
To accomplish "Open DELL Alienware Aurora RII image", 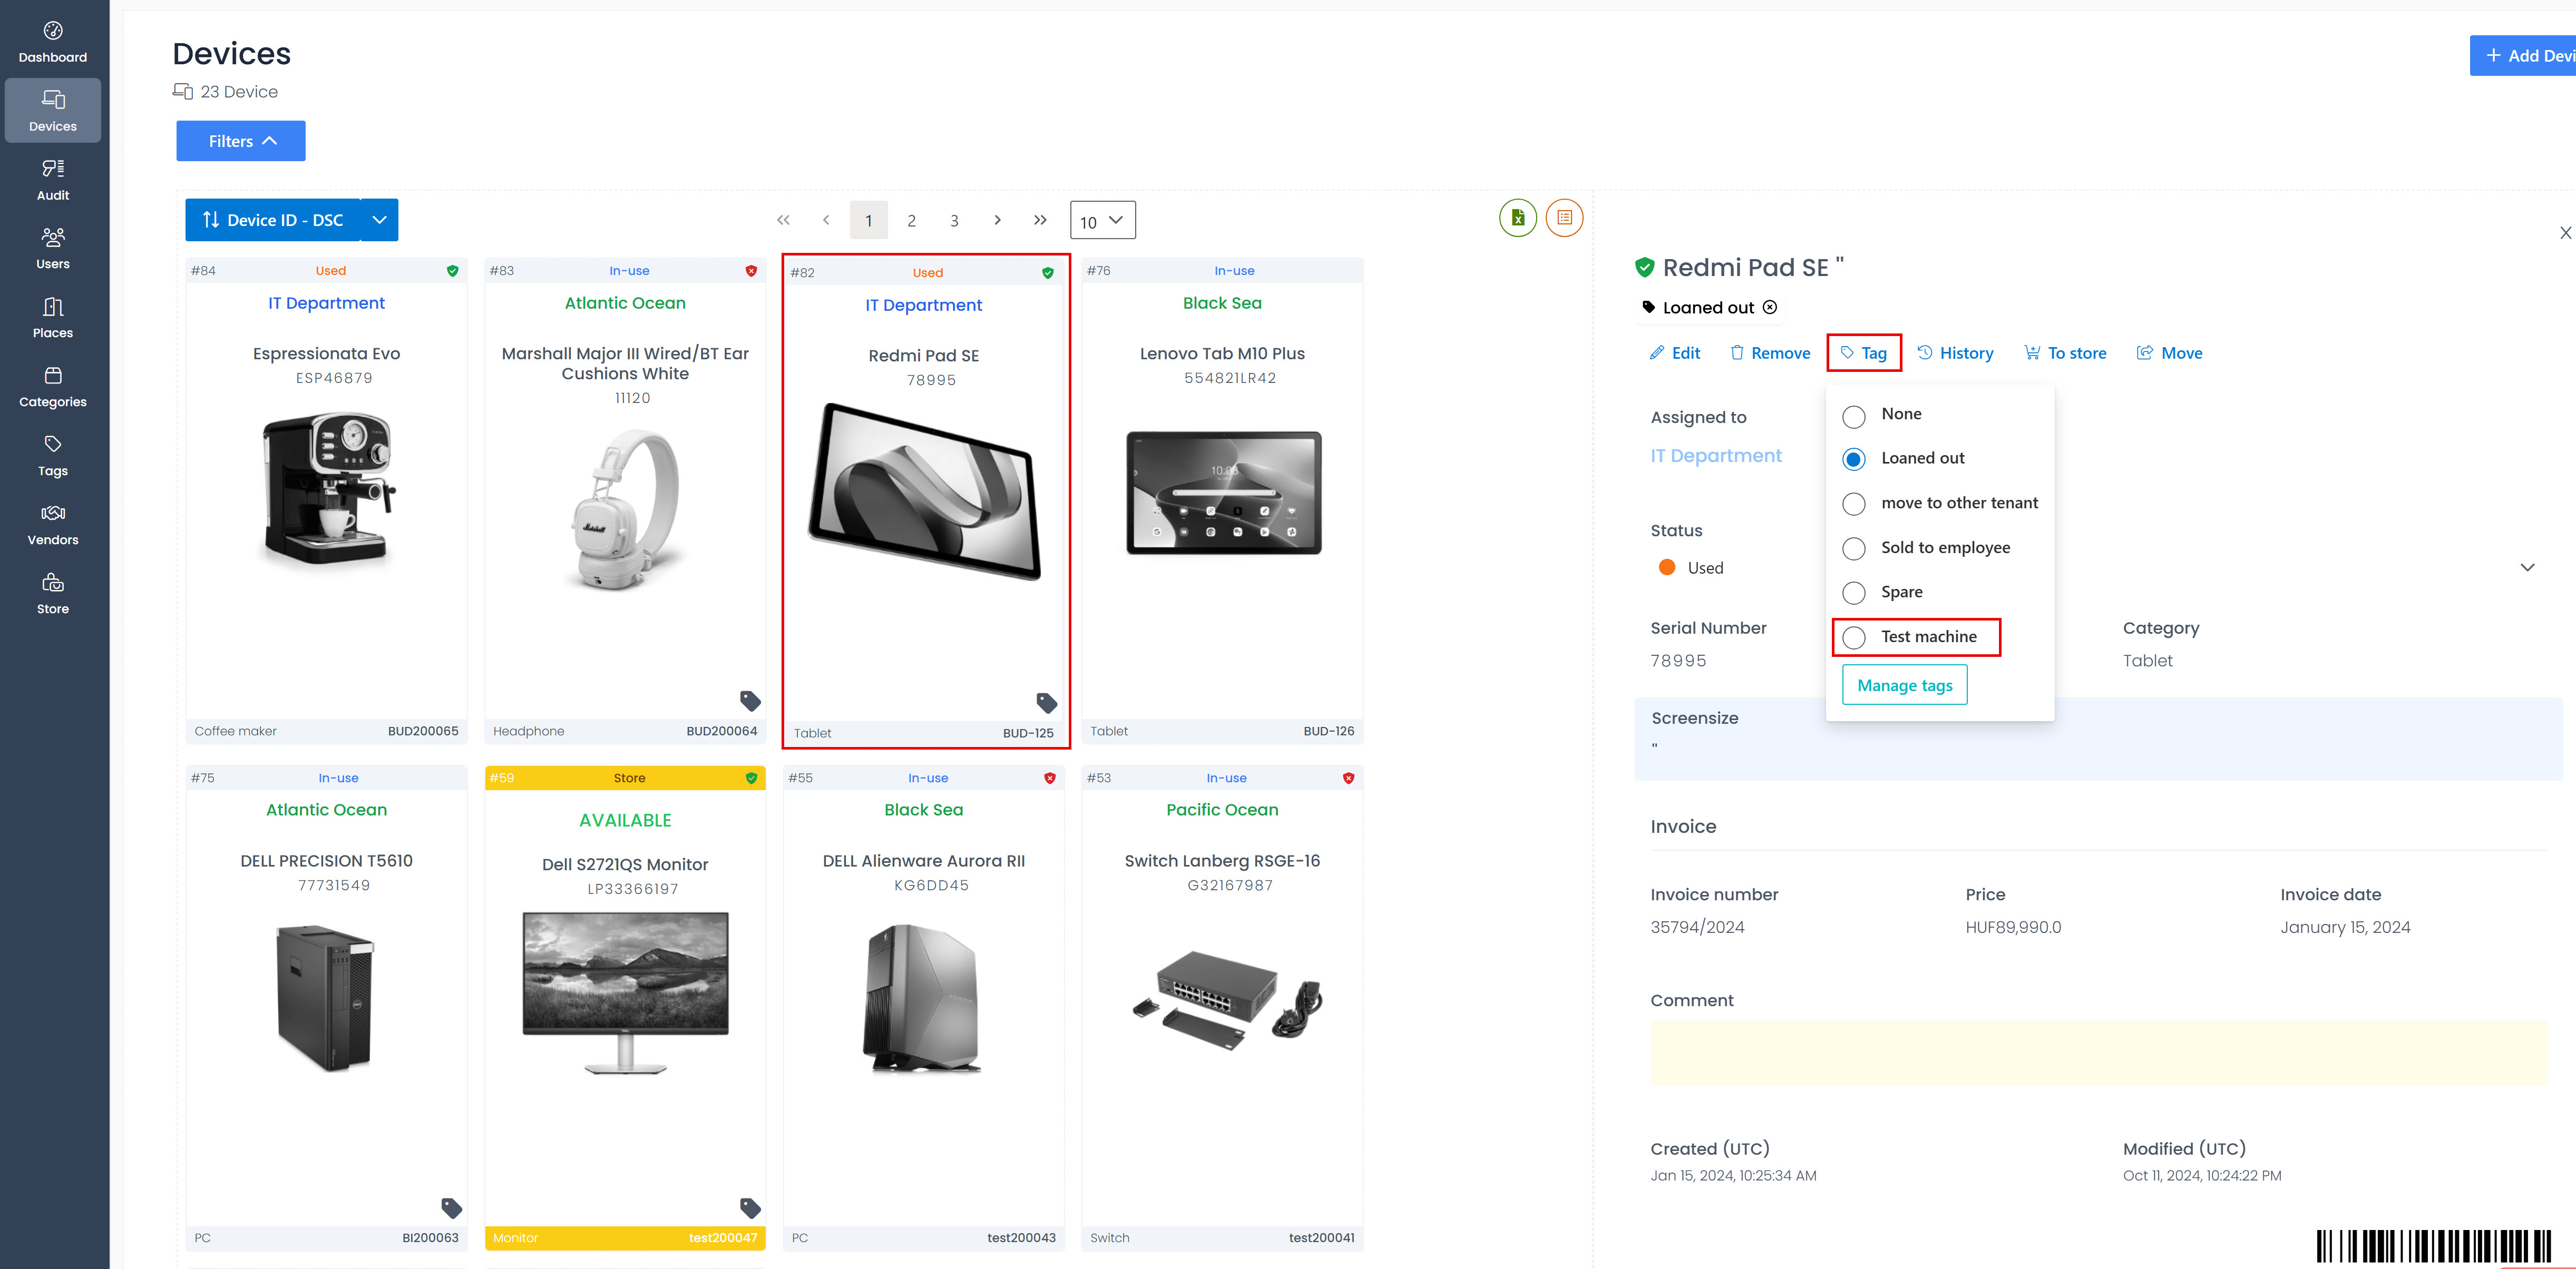I will pyautogui.click(x=922, y=998).
